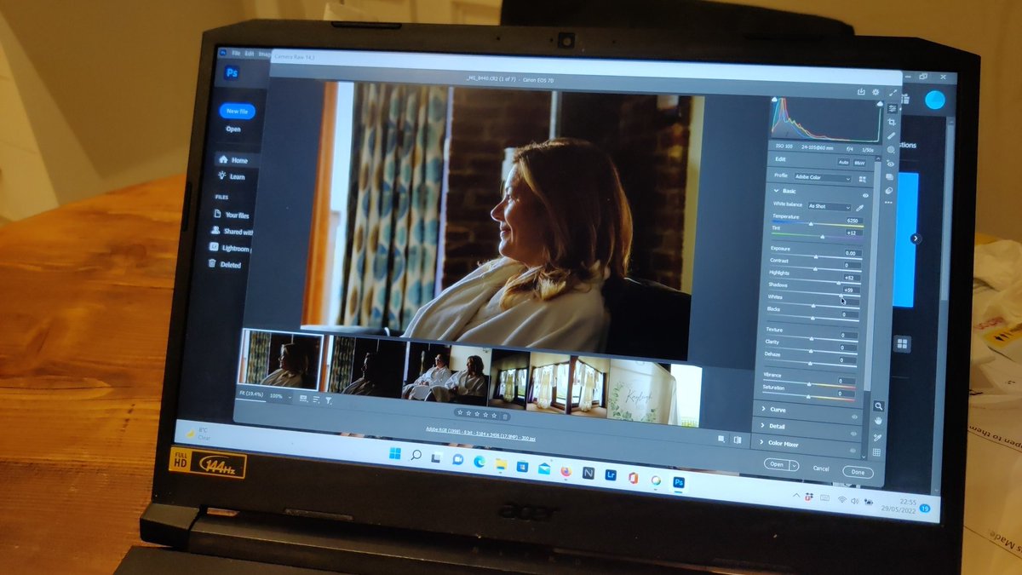Click the Tint slider handle
Image resolution: width=1022 pixels, height=575 pixels.
click(822, 236)
